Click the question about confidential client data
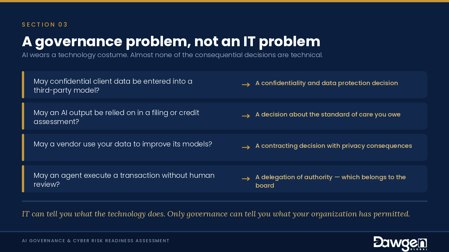 click(113, 86)
